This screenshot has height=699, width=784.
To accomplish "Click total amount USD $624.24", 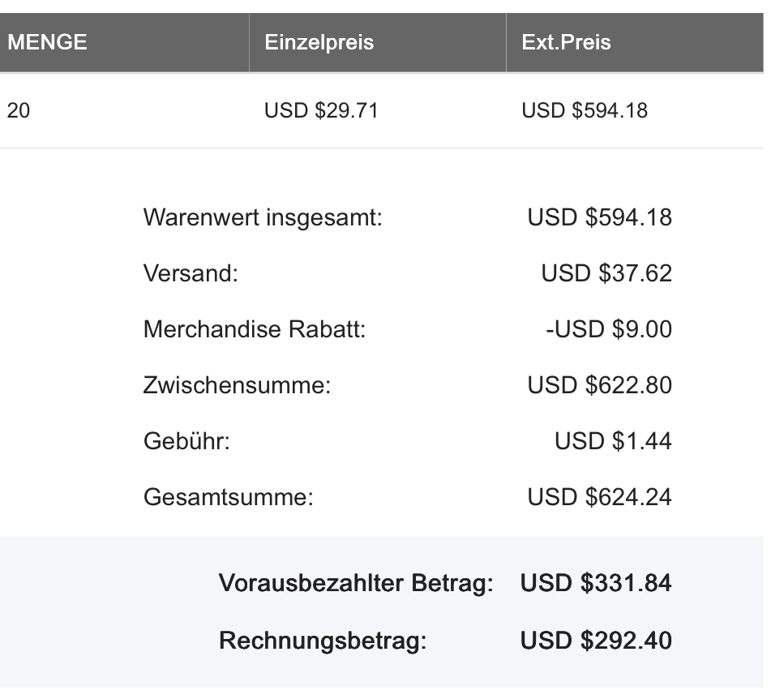I will pyautogui.click(x=599, y=498).
